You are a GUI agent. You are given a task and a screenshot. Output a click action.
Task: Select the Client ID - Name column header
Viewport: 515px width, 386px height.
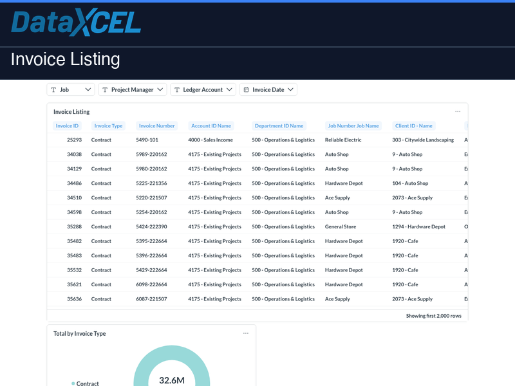click(415, 125)
